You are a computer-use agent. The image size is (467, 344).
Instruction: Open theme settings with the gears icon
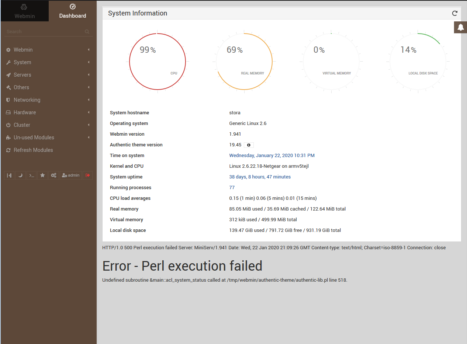53,175
